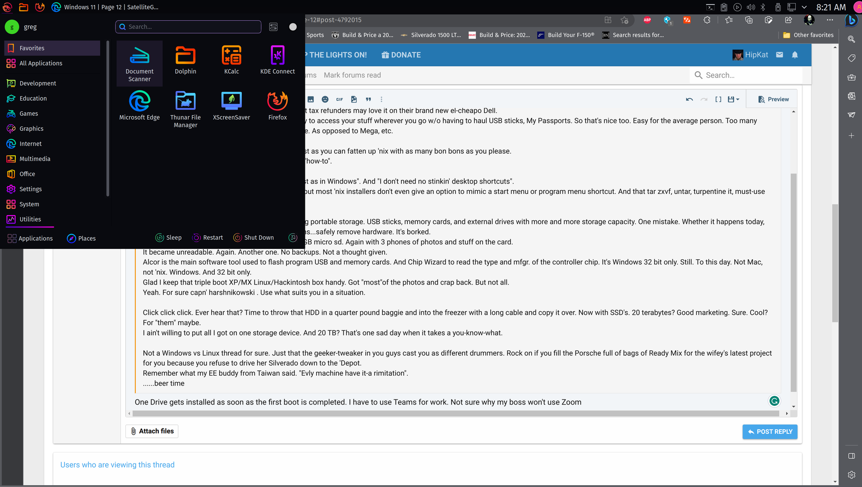Click Preview button in editor

point(774,99)
